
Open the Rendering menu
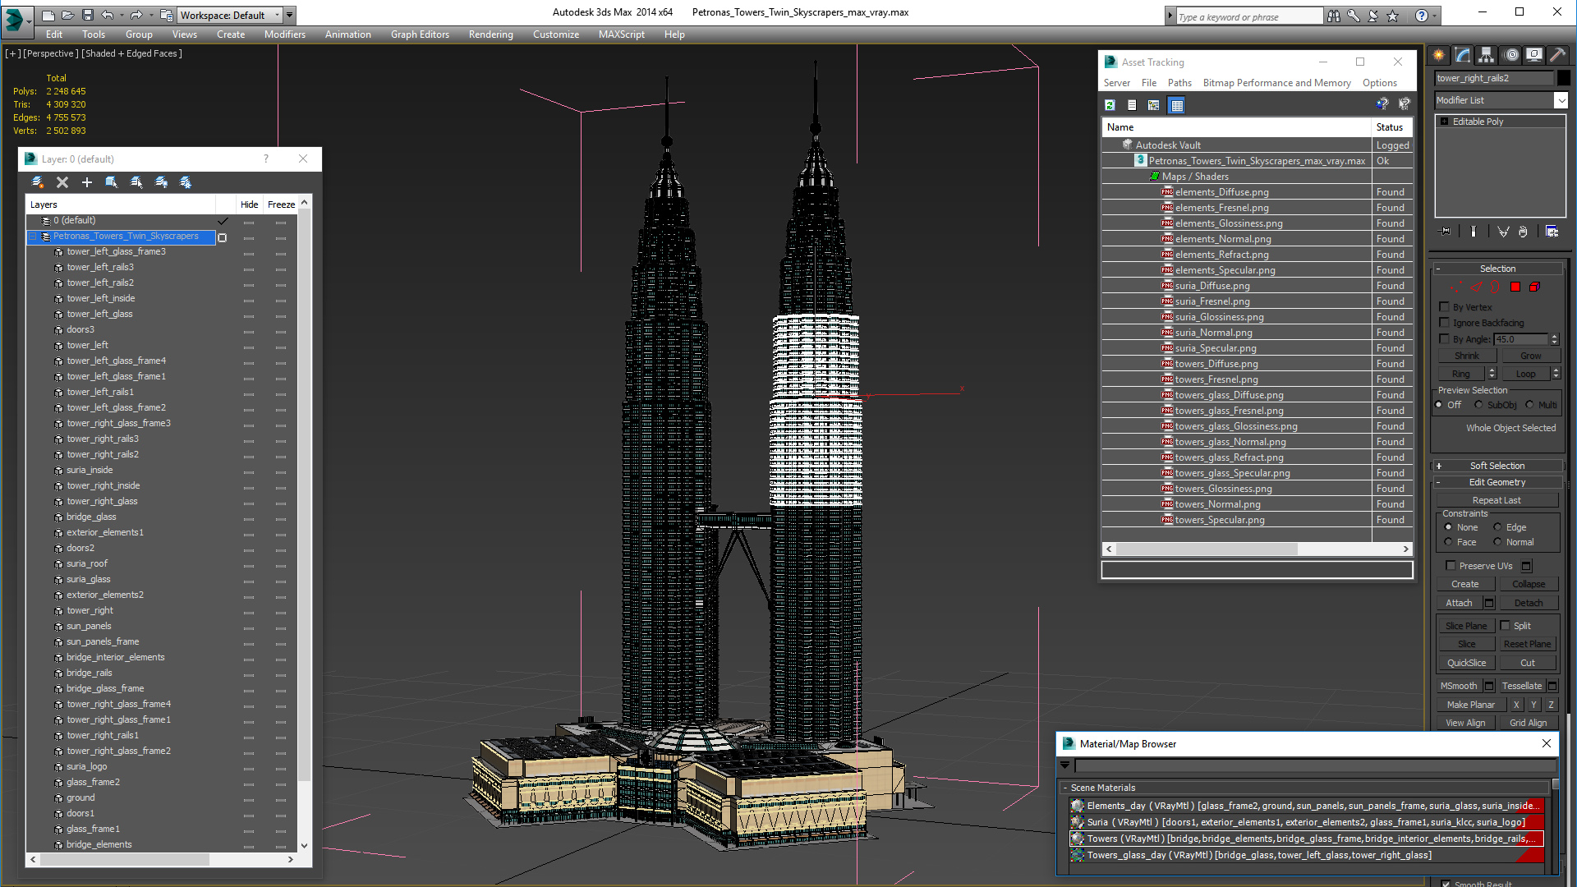coord(491,34)
